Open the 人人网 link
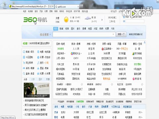 tap(76, 49)
